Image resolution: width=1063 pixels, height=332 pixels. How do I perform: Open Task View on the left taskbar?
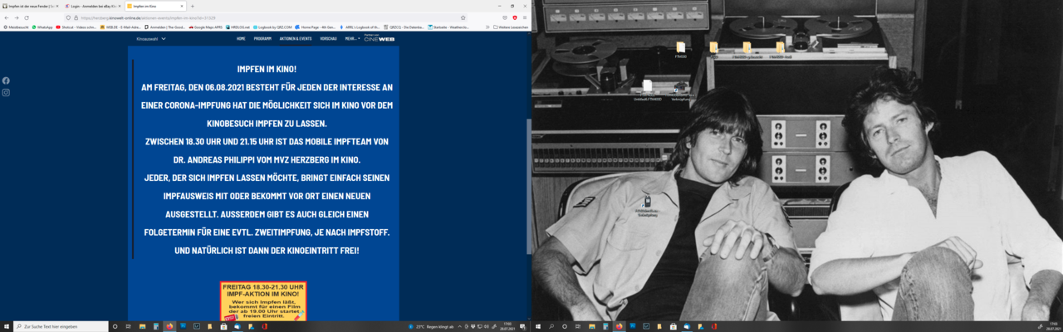[129, 326]
